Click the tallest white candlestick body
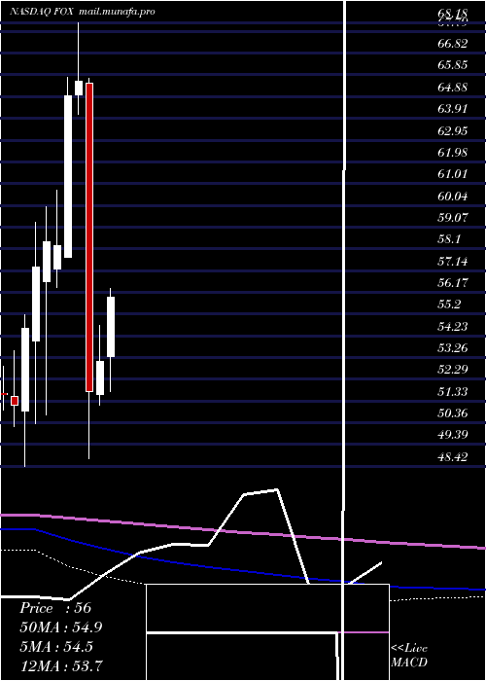Viewport: 486px width, 681px height. coord(68,176)
